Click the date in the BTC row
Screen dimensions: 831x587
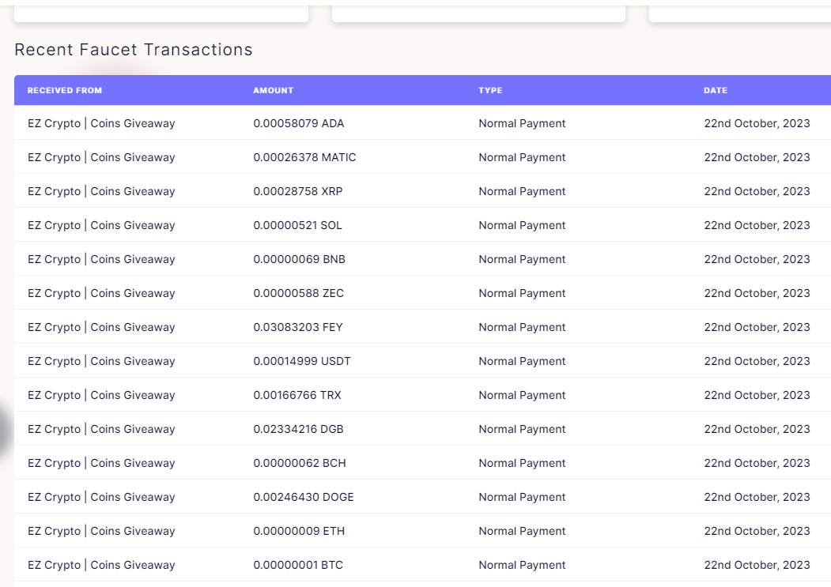pos(757,564)
